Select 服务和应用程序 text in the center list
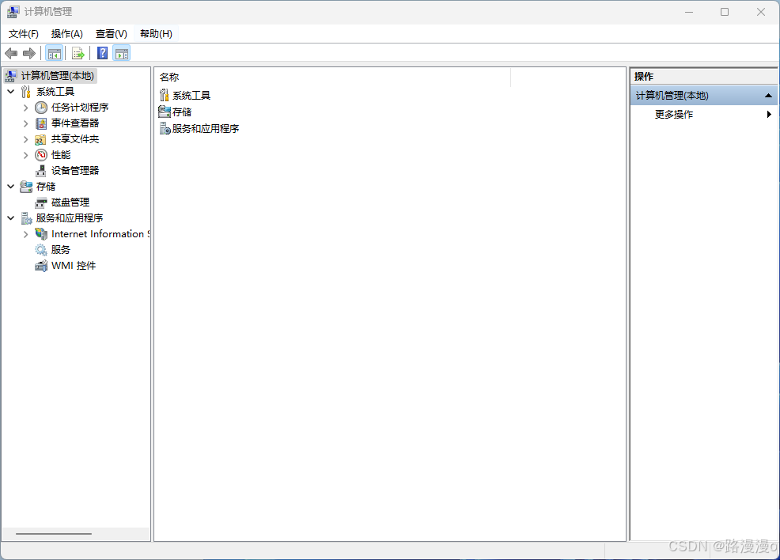This screenshot has height=560, width=780. point(206,128)
